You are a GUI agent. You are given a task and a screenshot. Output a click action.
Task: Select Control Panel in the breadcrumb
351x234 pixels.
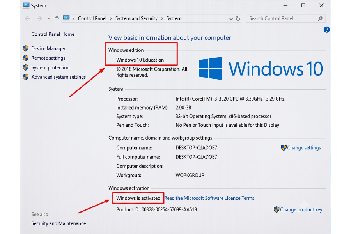[92, 18]
